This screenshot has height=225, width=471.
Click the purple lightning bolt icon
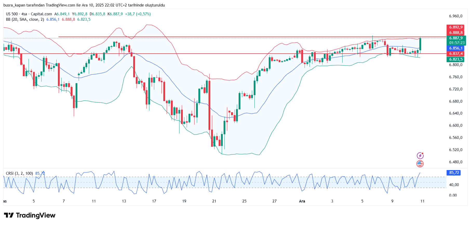(x=420, y=156)
